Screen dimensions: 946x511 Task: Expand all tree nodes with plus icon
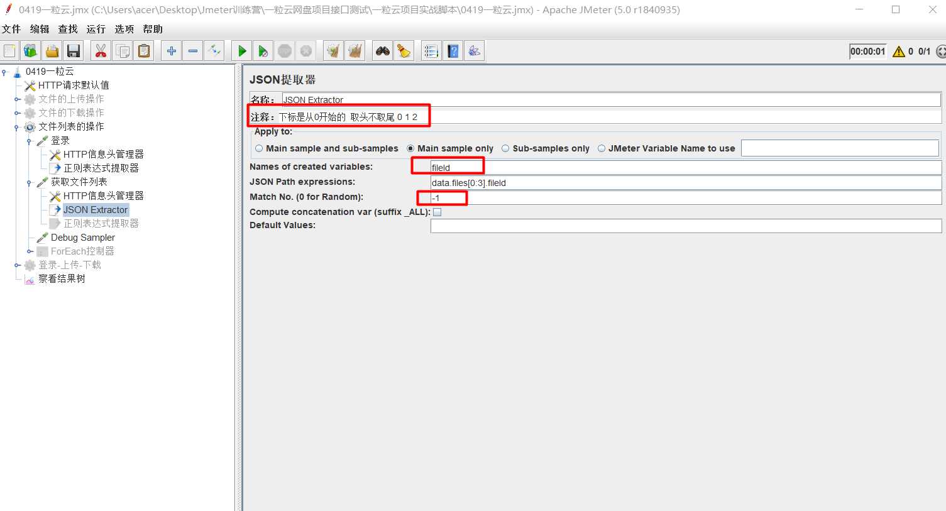click(x=171, y=51)
